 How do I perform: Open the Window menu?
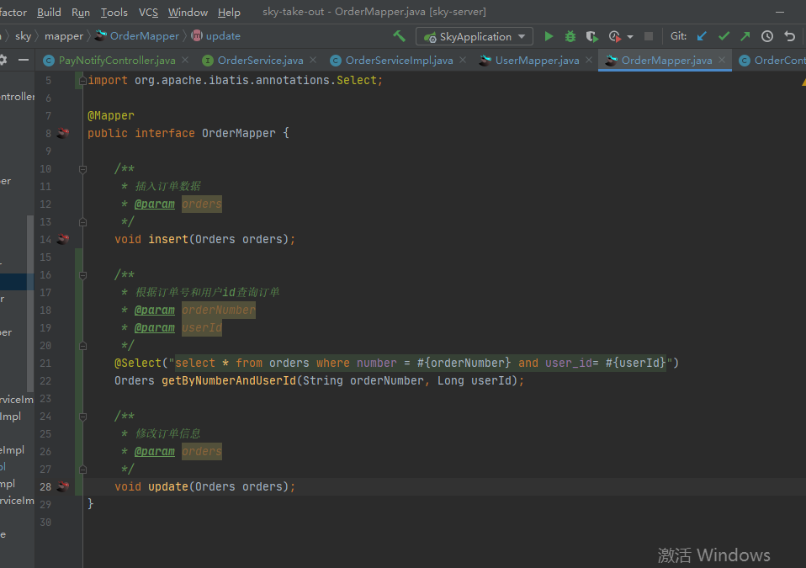coord(188,12)
